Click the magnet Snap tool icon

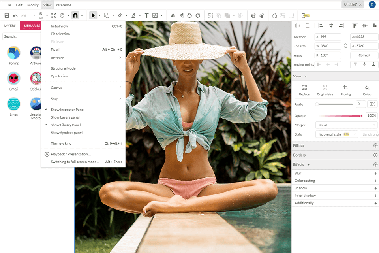(x=75, y=15)
